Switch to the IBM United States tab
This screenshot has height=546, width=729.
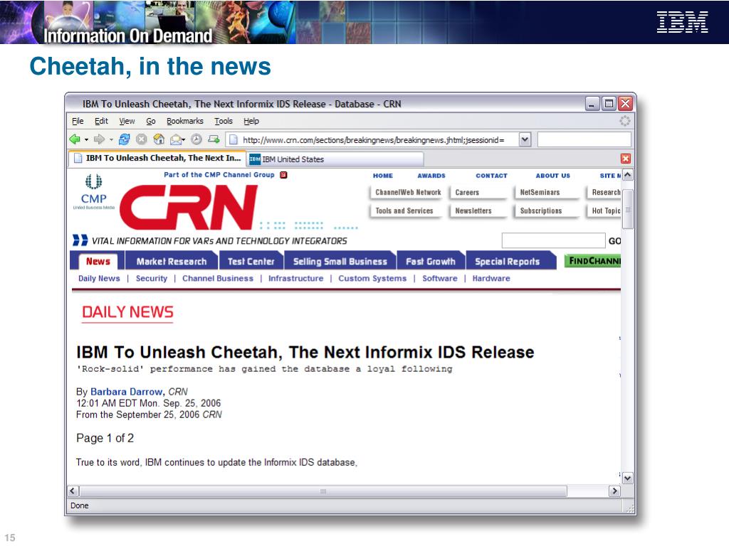[335, 159]
